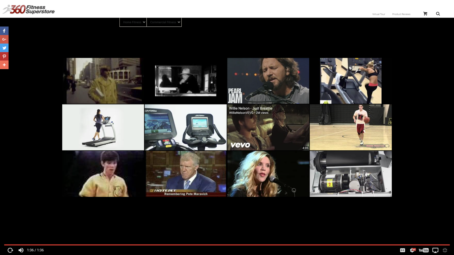Expand the Home Fitness dropdown

133,22
